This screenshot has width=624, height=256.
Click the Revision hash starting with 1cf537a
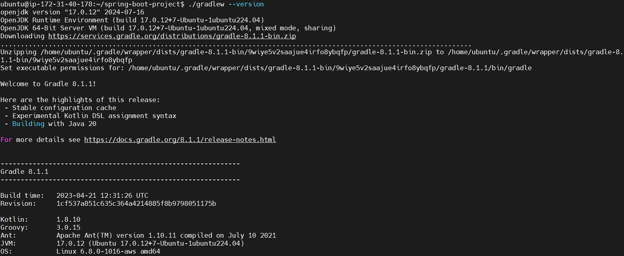click(x=136, y=203)
